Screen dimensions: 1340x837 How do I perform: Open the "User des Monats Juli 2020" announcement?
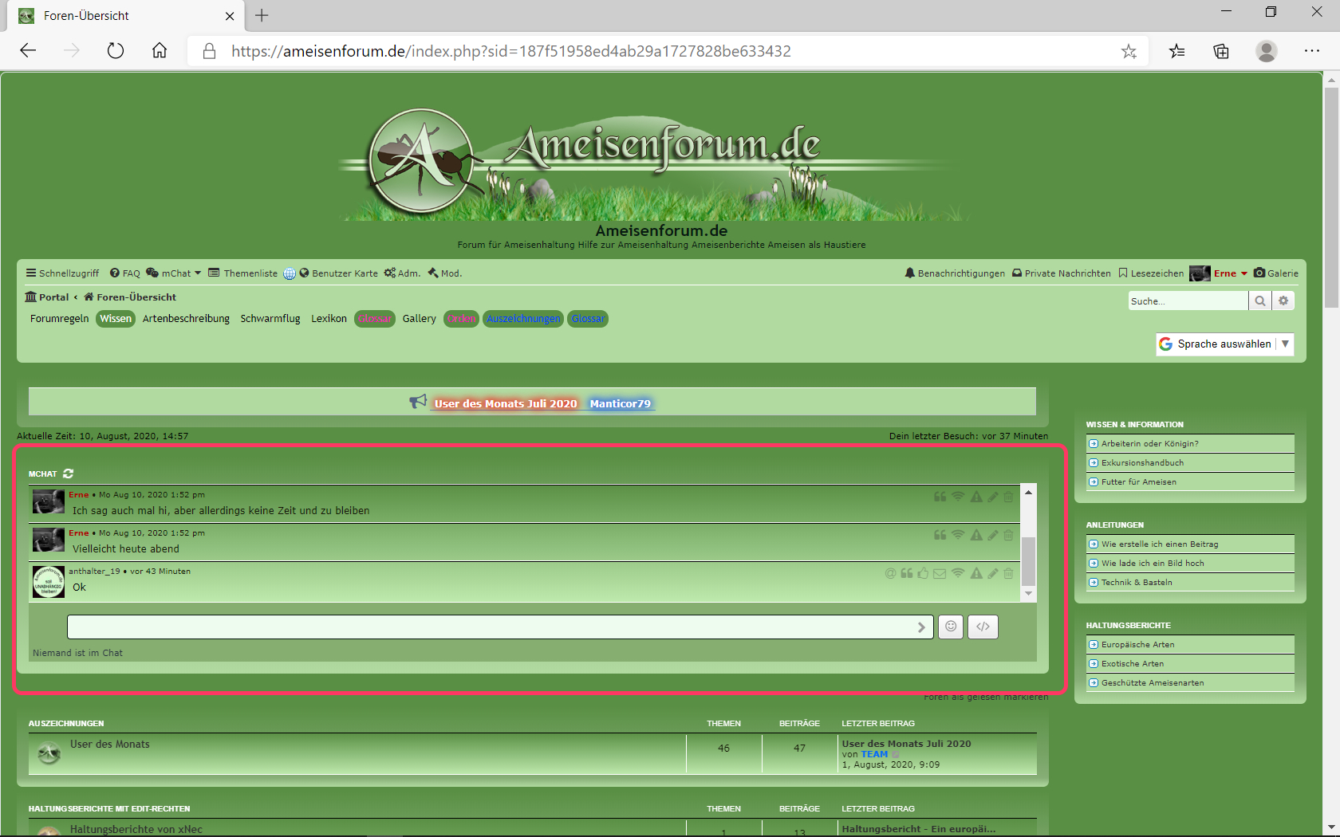coord(505,403)
